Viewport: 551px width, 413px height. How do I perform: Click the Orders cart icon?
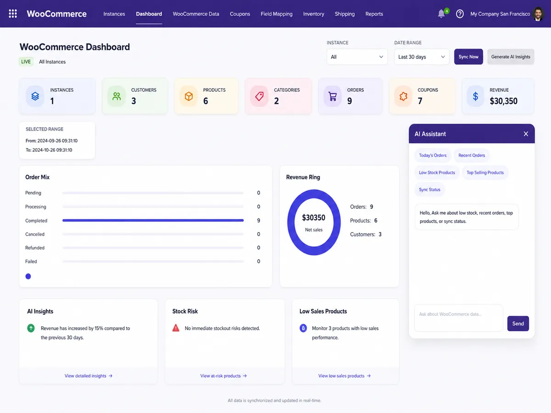[x=332, y=96]
